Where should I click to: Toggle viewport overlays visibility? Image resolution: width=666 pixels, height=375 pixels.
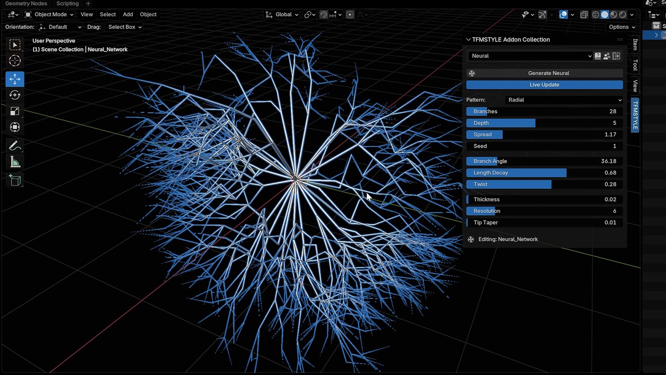563,15
